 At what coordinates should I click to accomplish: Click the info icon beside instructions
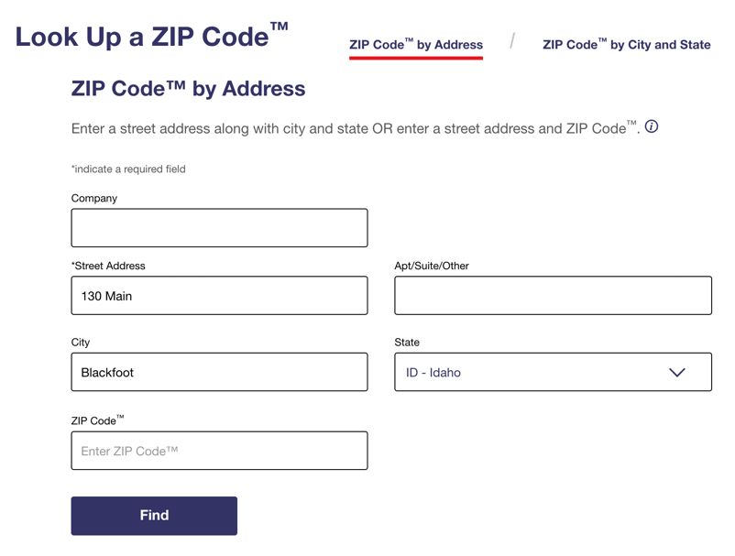click(x=651, y=126)
